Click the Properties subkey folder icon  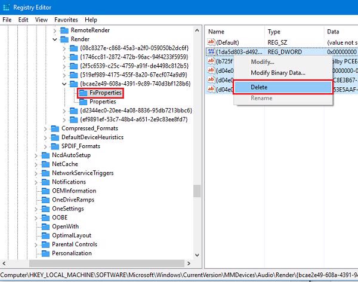82,102
